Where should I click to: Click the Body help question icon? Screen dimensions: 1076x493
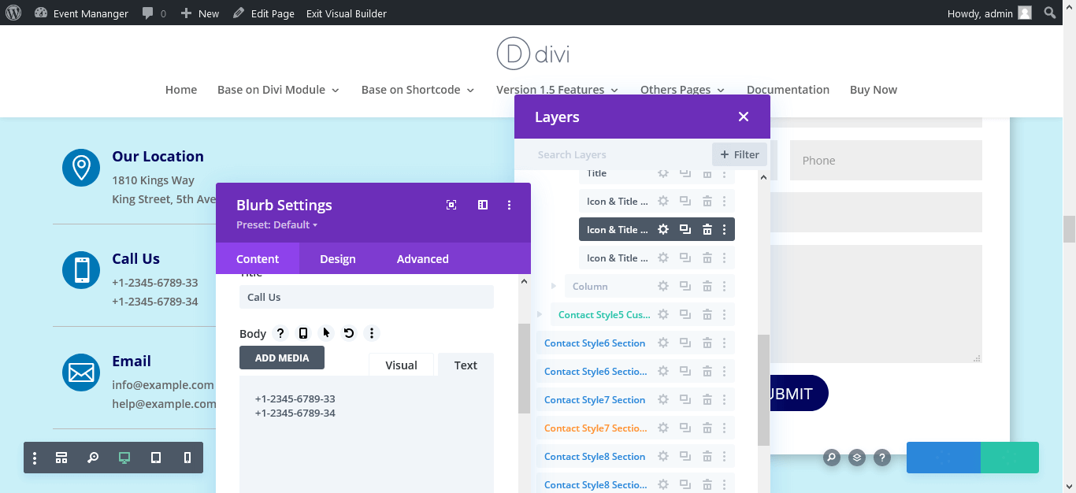pos(280,333)
